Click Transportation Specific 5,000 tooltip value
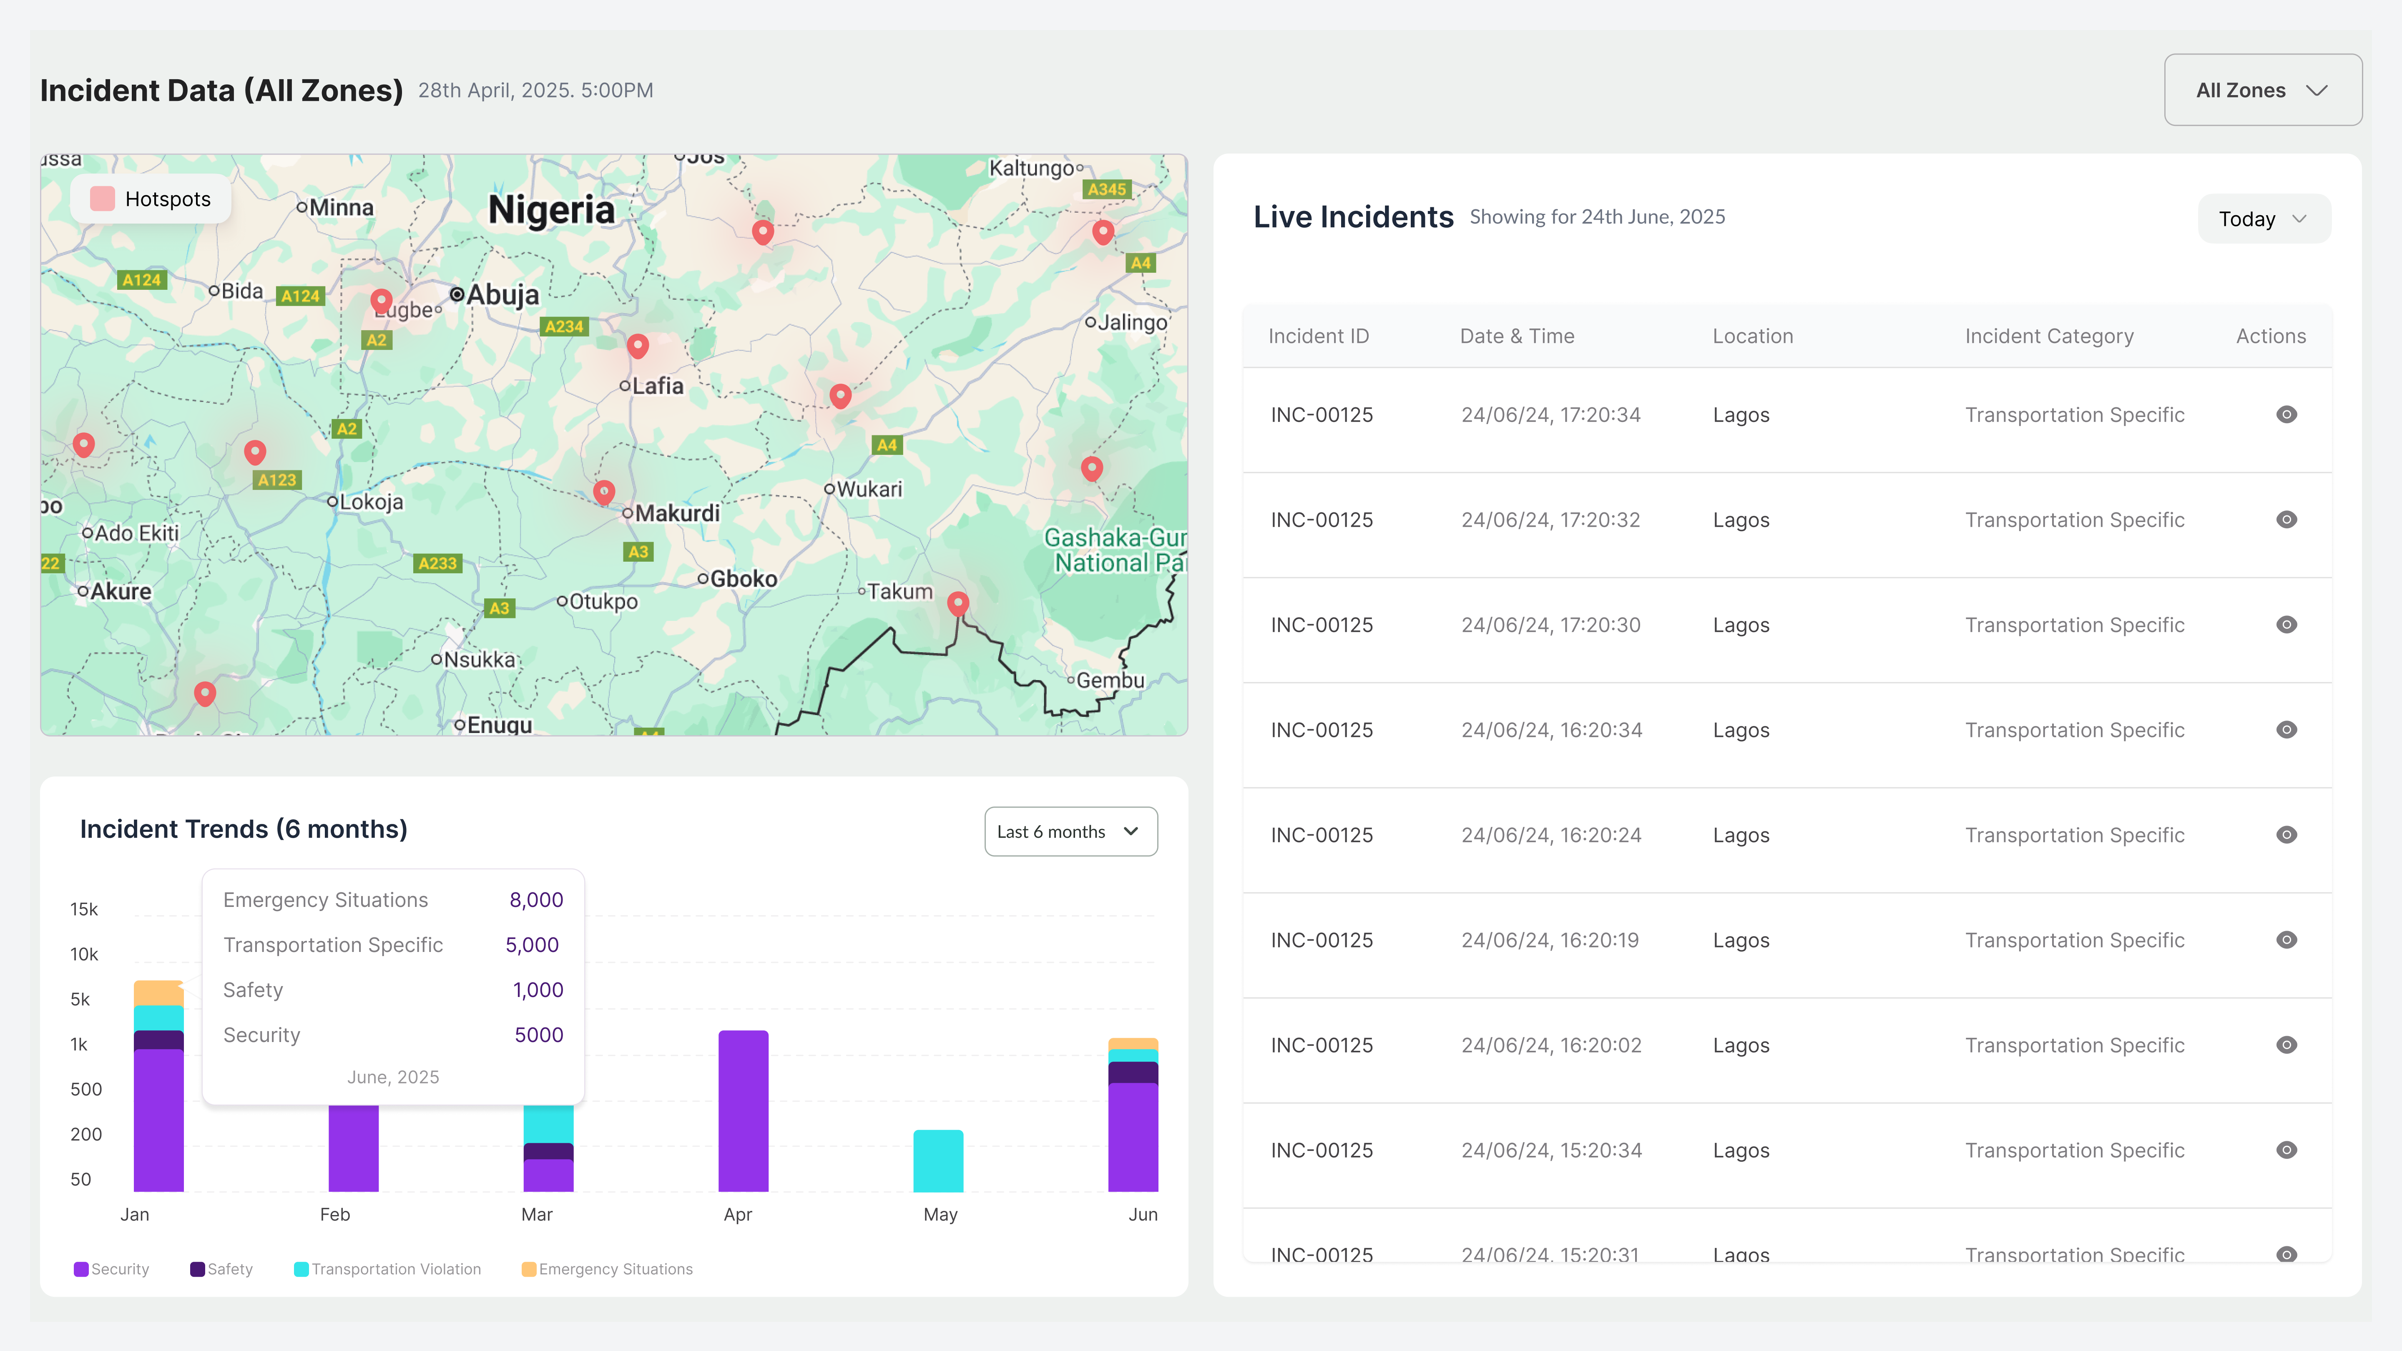Image resolution: width=2402 pixels, height=1351 pixels. (533, 944)
